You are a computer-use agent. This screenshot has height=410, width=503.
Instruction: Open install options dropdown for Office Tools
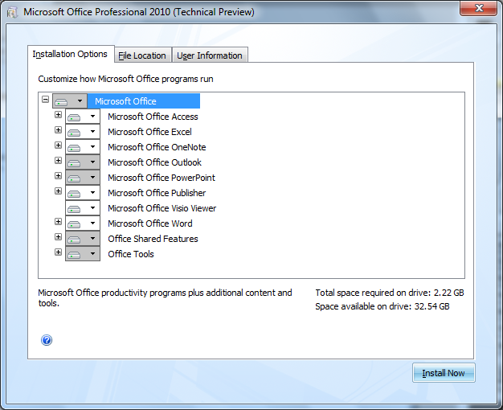coord(92,255)
